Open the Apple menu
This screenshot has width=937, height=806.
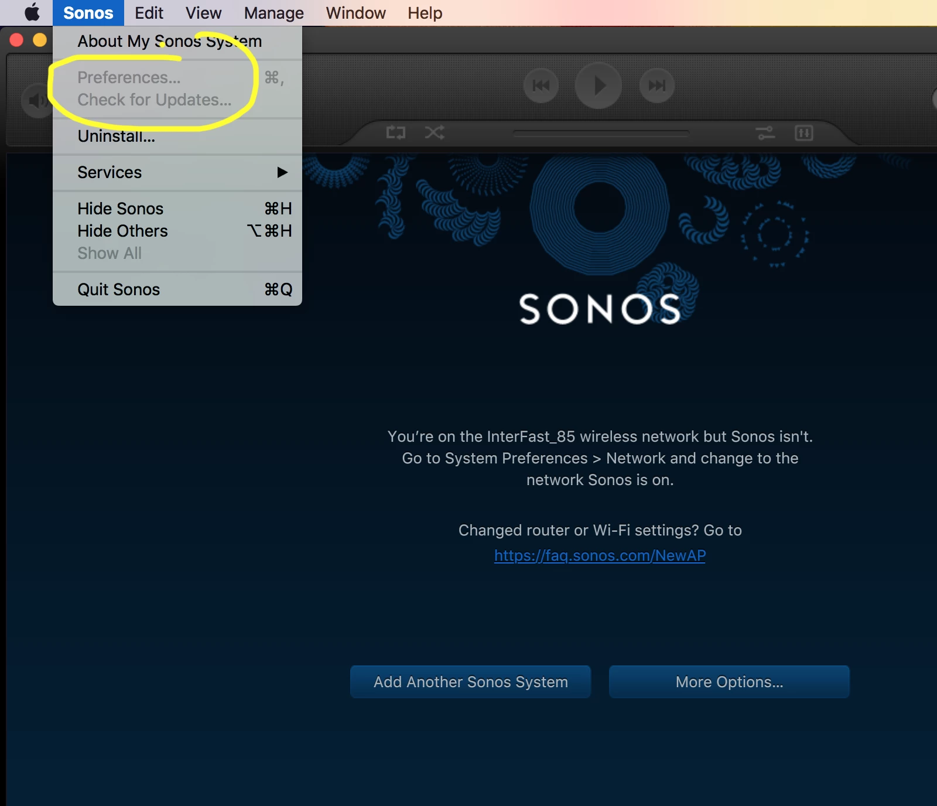[x=32, y=12]
